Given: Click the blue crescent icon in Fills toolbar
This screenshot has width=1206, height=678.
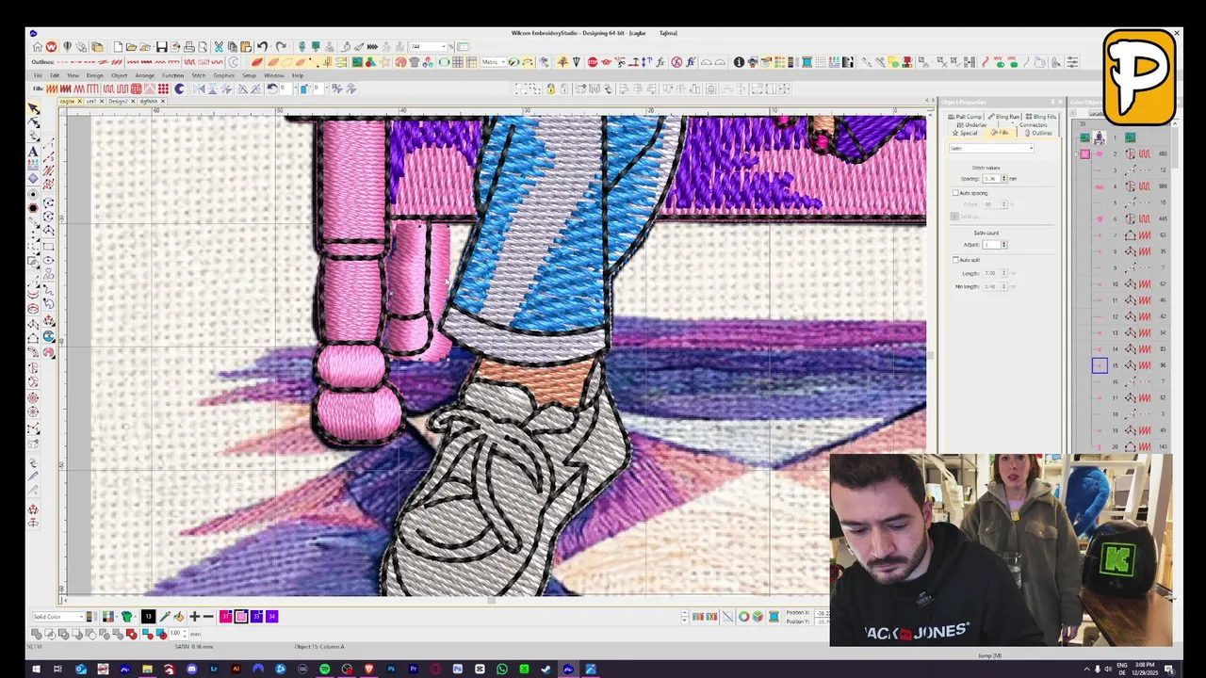Looking at the screenshot, I should tap(179, 89).
